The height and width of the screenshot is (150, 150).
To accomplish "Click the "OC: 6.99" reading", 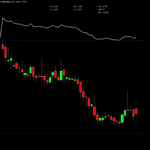I will pos(103,7).
